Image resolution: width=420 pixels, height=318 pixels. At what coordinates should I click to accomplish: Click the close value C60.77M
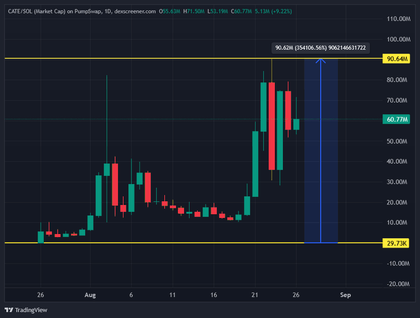pyautogui.click(x=241, y=11)
